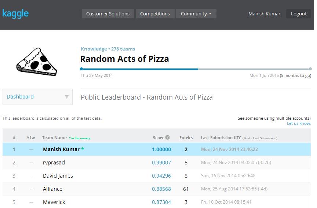This screenshot has height=208, width=317.
Task: Open rvprasad team entry
Action: coord(54,163)
